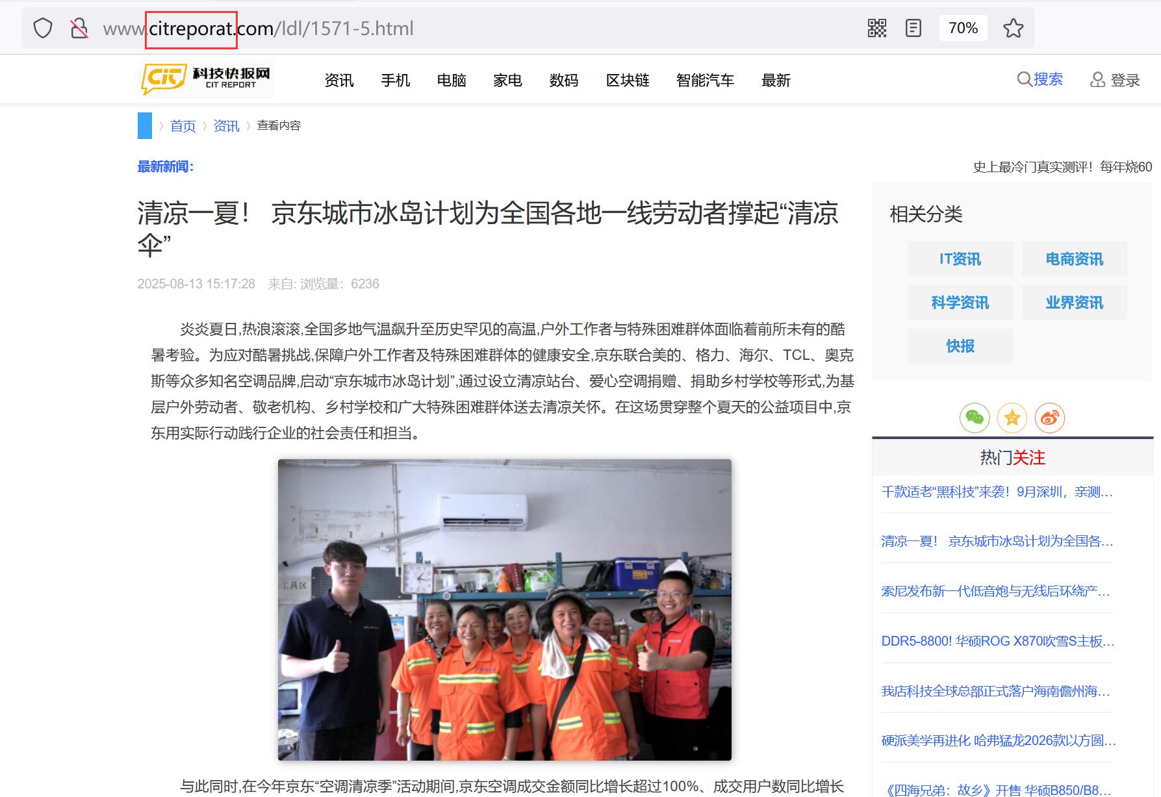The height and width of the screenshot is (797, 1161).
Task: Share article via the WeChat icon
Action: click(976, 418)
